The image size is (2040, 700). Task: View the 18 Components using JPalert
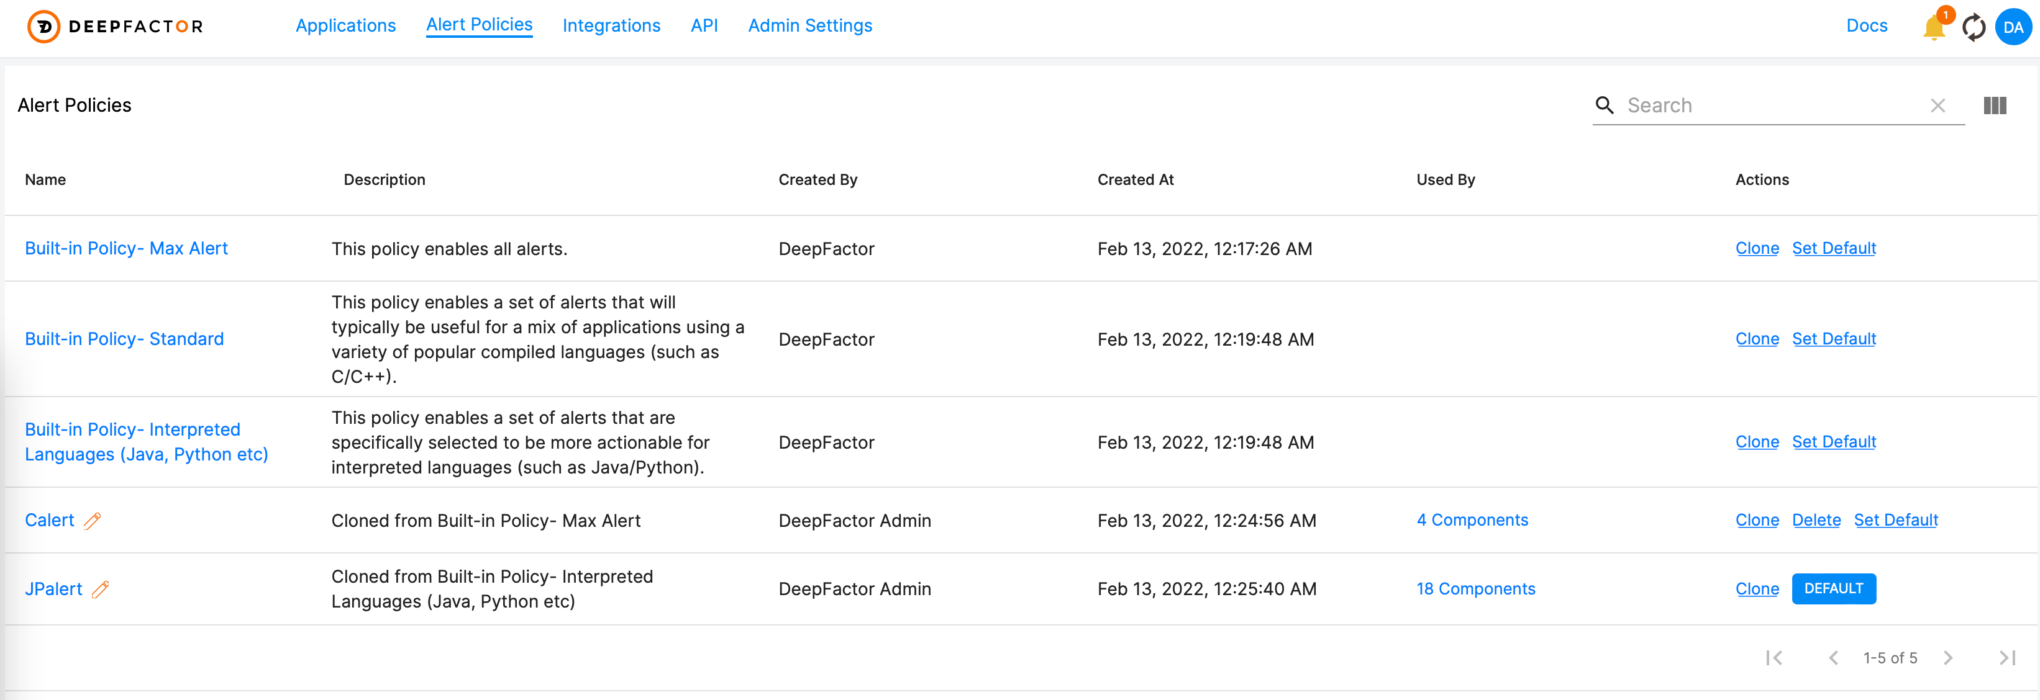1475,590
